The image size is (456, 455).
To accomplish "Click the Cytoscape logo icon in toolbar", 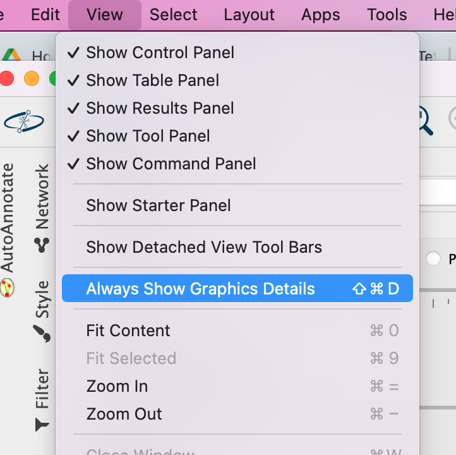I will (x=24, y=121).
